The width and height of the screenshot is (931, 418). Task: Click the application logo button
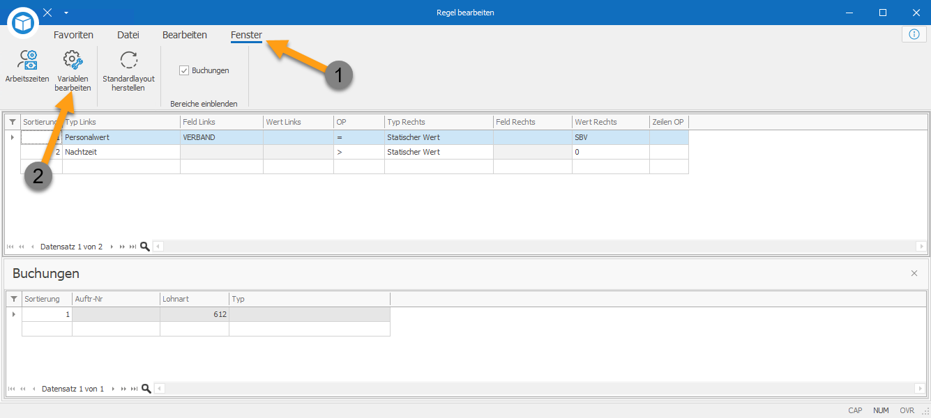pos(24,24)
